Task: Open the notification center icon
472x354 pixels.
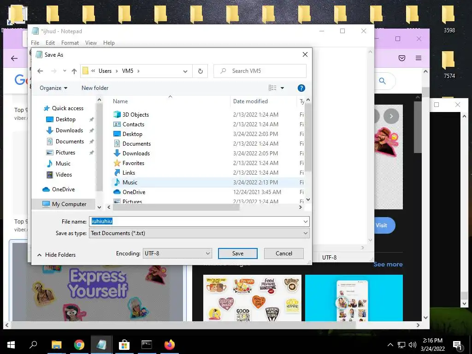Action: (457, 345)
